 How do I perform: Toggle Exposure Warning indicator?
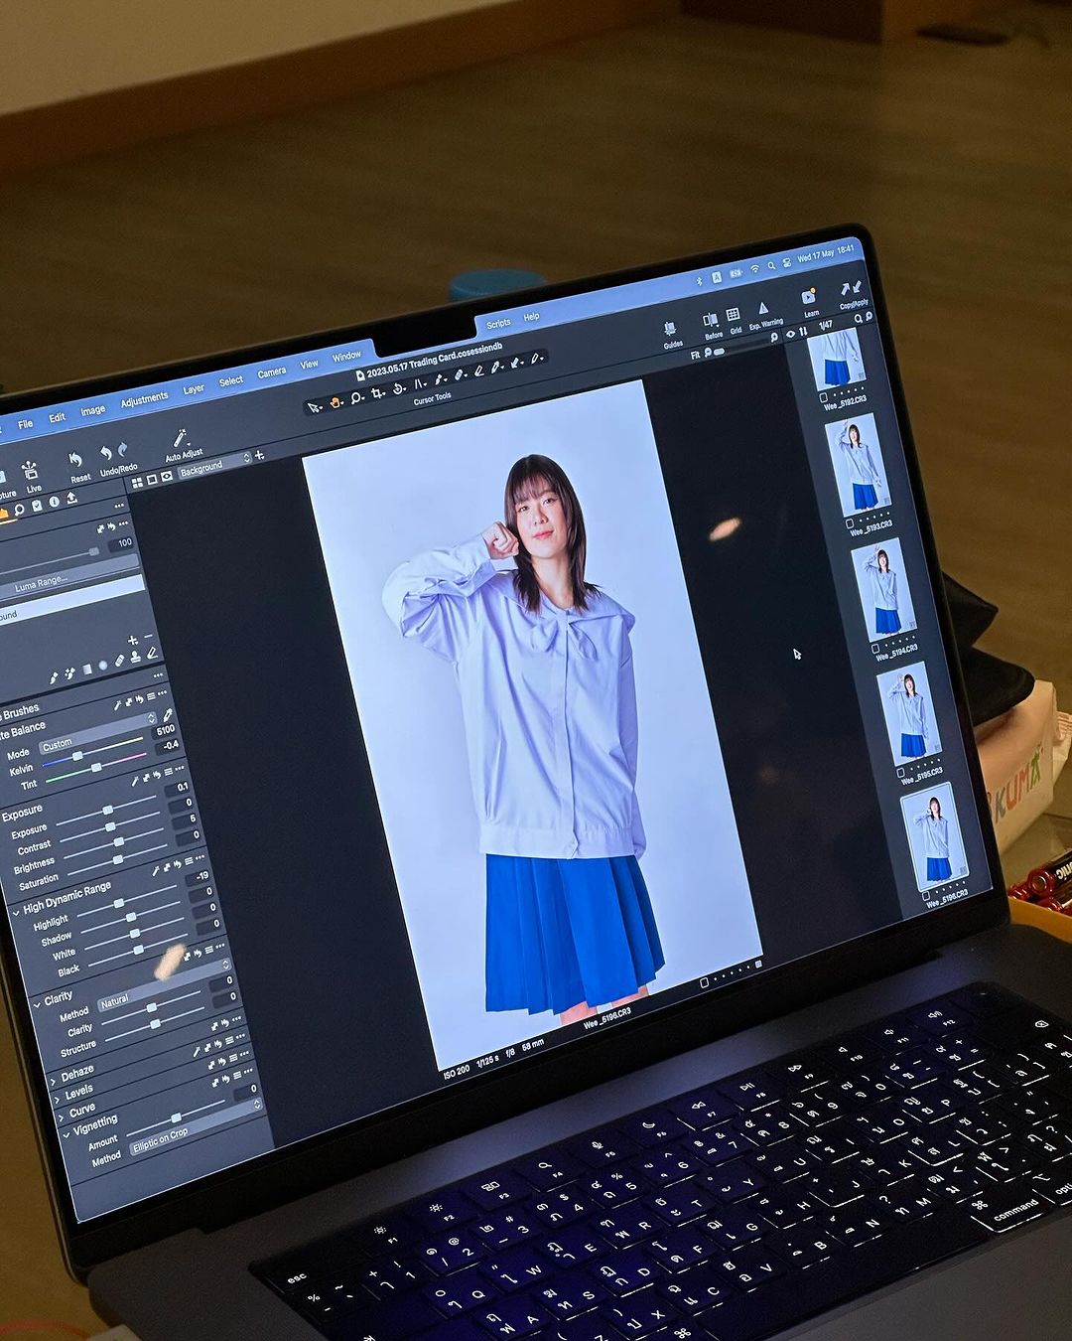(x=762, y=309)
